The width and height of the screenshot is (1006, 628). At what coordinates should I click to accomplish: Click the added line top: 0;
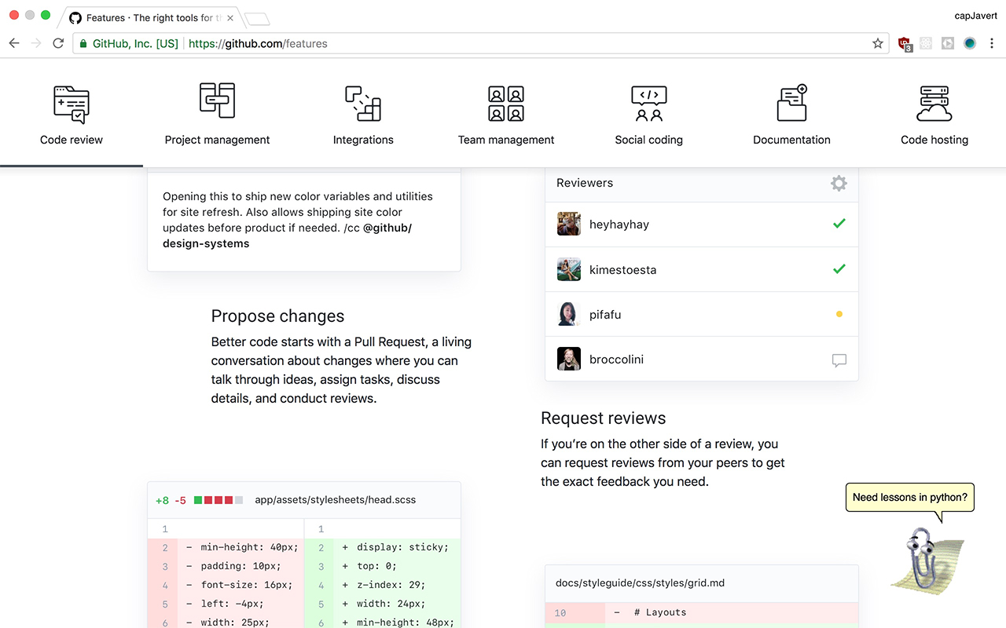[383, 566]
